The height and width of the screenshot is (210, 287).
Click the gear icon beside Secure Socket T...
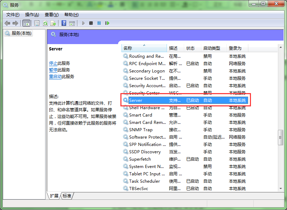[x=125, y=78]
